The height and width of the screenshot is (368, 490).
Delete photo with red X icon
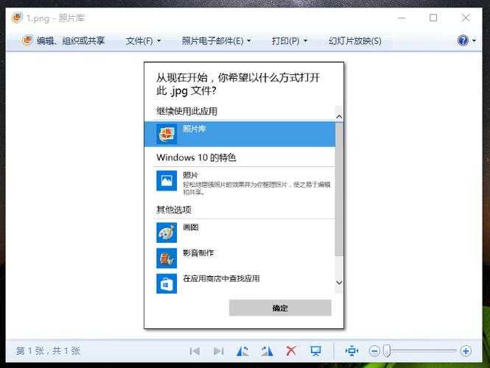(x=291, y=351)
